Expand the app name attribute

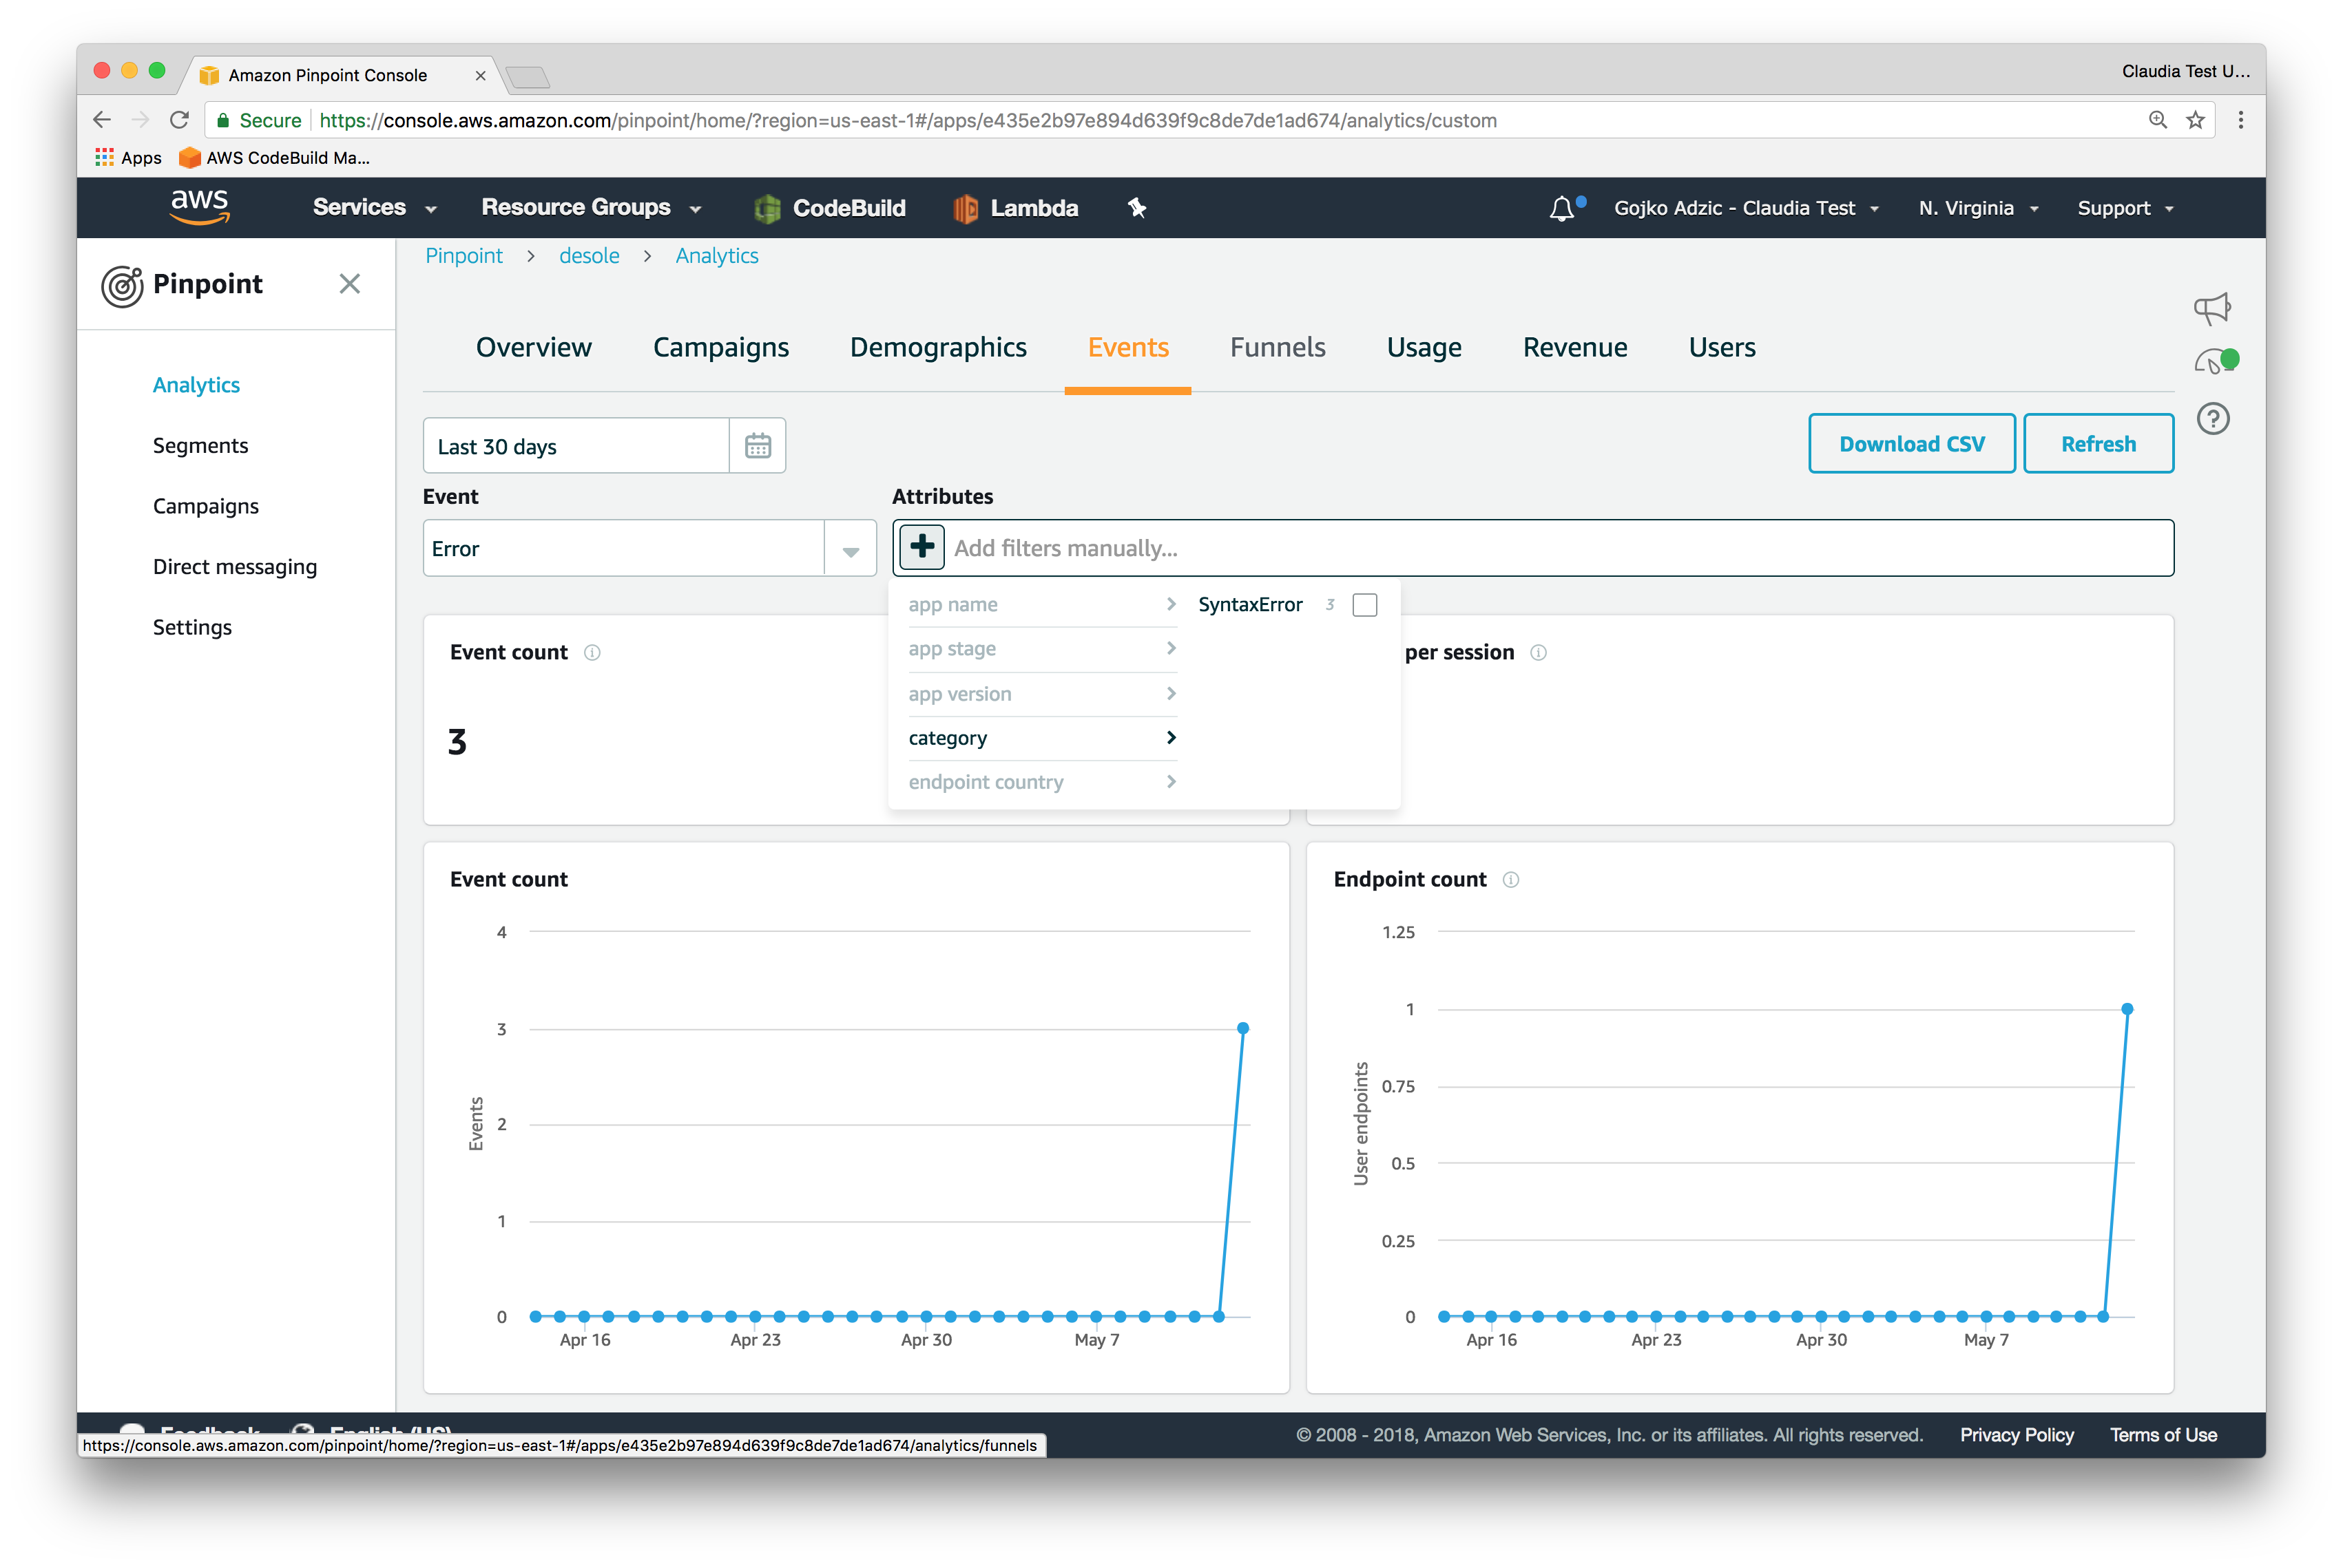(1041, 605)
